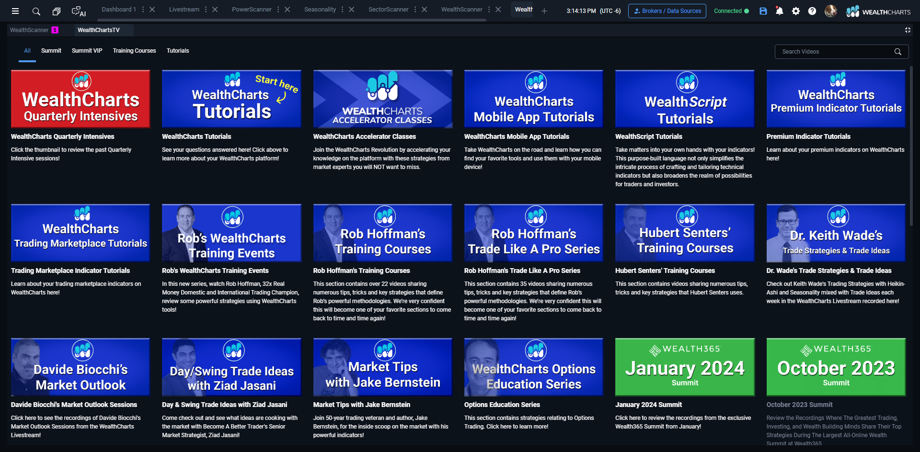This screenshot has height=452, width=920.
Task: Add a new tab with plus icon
Action: click(x=544, y=11)
